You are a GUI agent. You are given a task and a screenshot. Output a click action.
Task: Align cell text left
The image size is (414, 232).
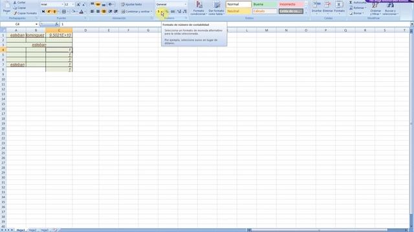point(93,12)
